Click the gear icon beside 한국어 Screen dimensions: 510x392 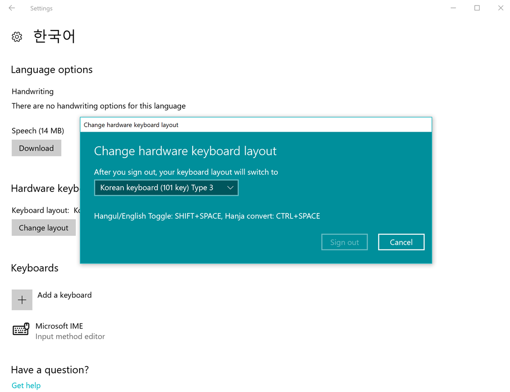coord(17,37)
